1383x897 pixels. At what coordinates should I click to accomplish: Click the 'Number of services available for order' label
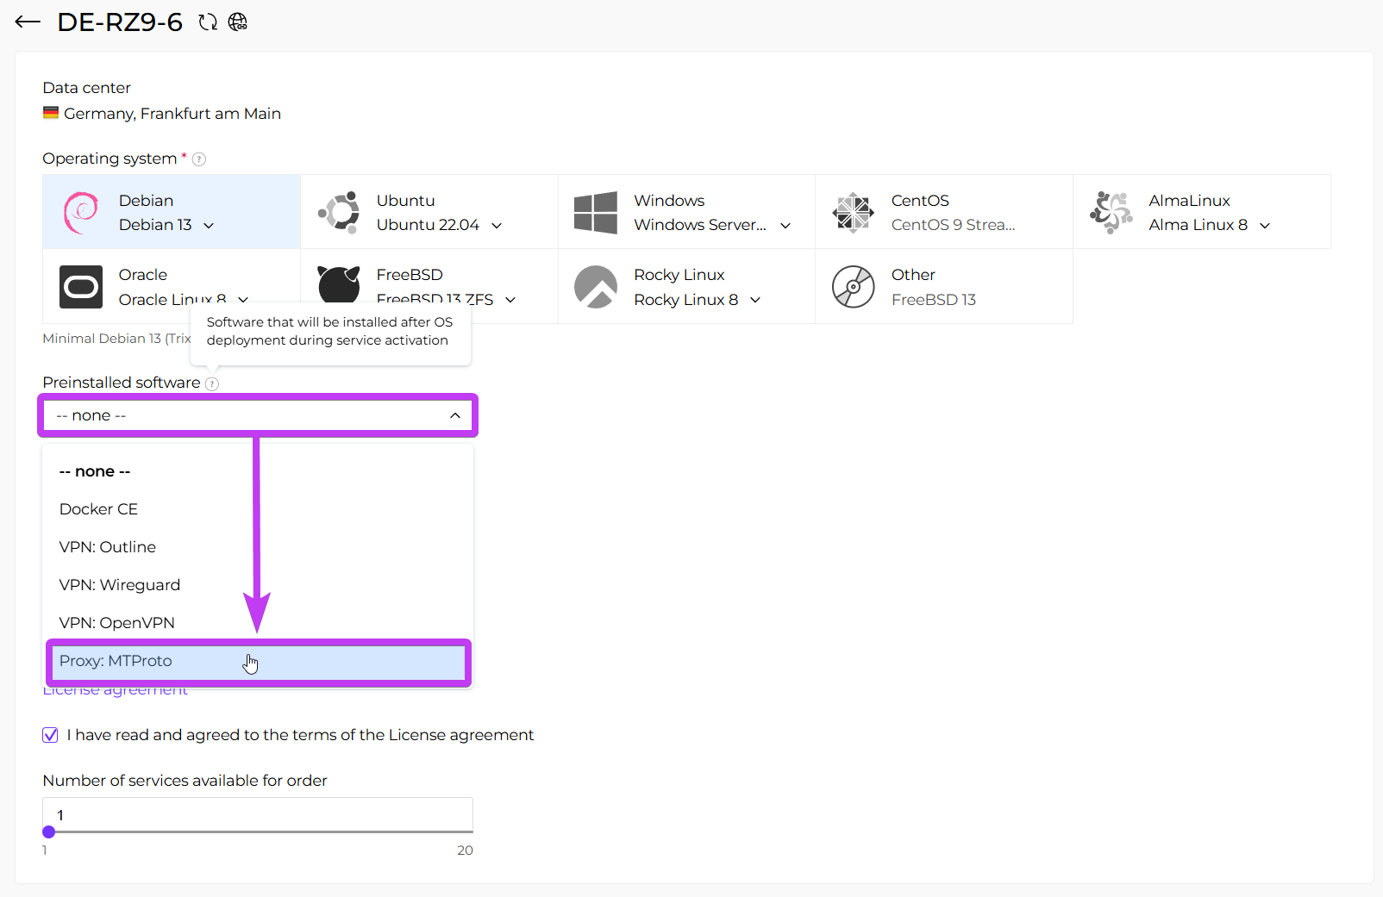(x=185, y=781)
